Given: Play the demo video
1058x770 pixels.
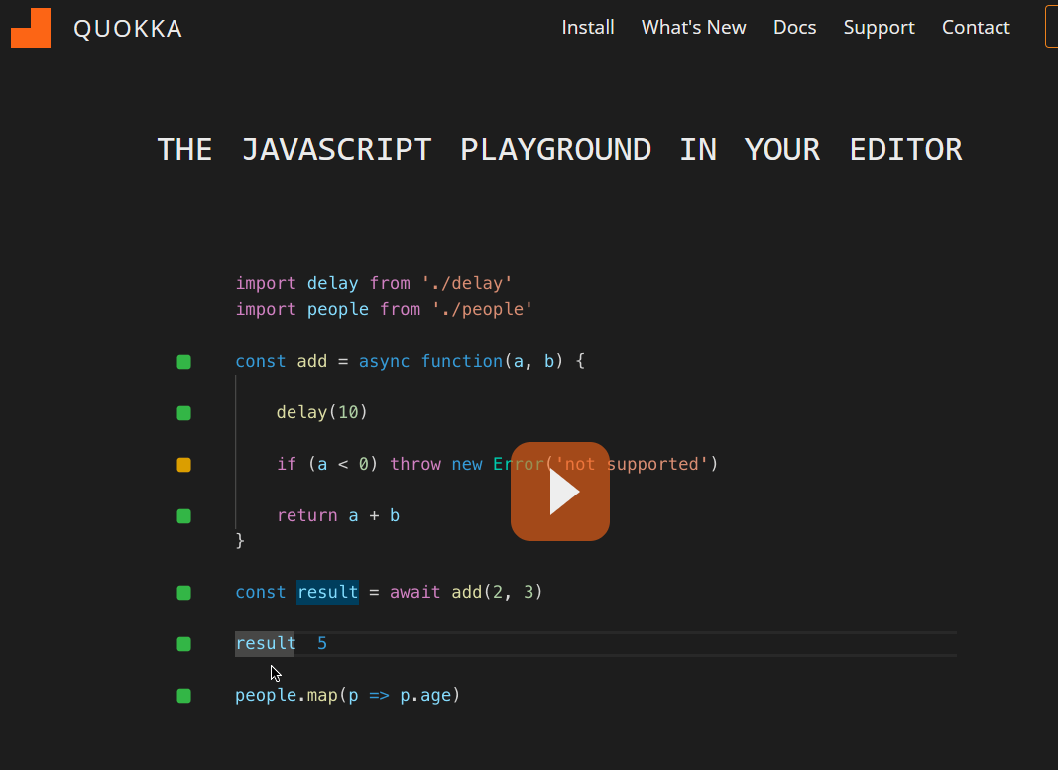Looking at the screenshot, I should point(560,491).
